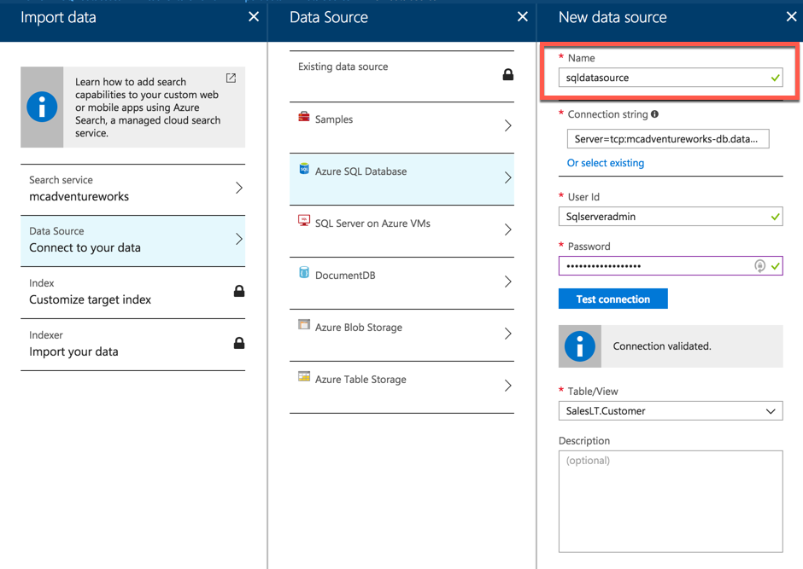Image resolution: width=803 pixels, height=569 pixels.
Task: Click the Description text area
Action: pyautogui.click(x=671, y=501)
